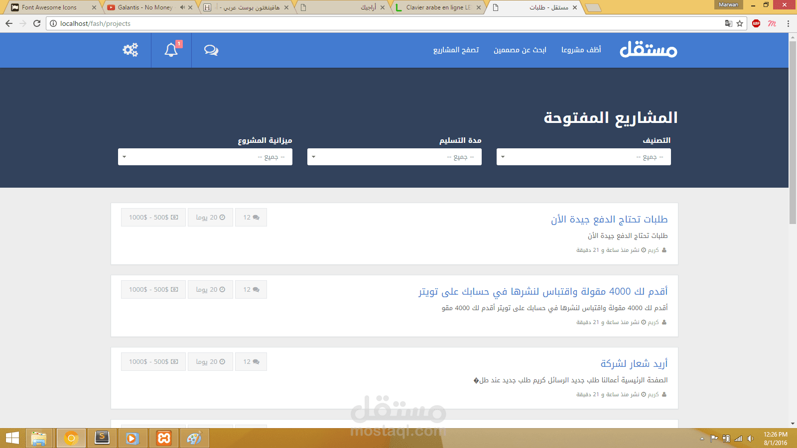797x448 pixels.
Task: Click the budget badge on أريد شعار لشركة project
Action: point(153,362)
